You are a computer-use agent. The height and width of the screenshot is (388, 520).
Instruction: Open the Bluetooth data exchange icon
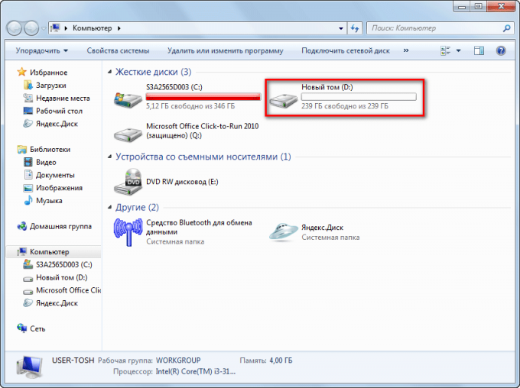pos(126,231)
